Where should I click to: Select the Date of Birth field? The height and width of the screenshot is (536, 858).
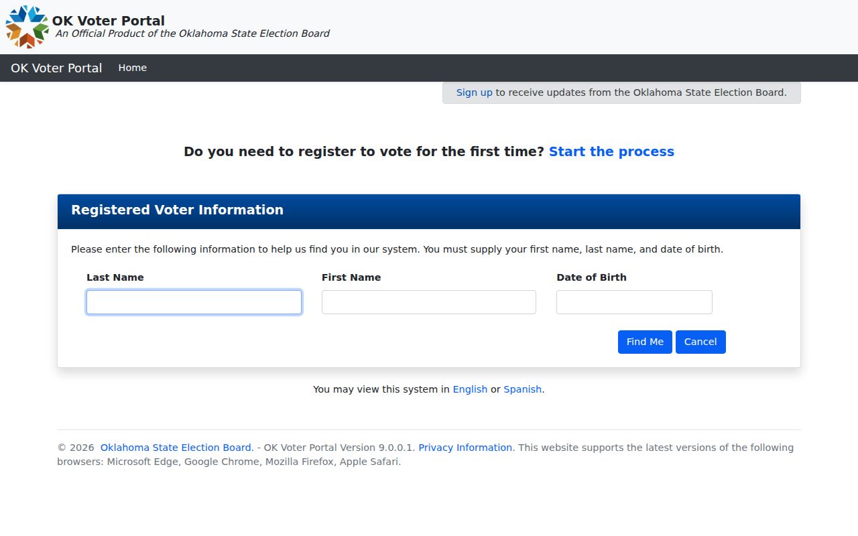(634, 302)
